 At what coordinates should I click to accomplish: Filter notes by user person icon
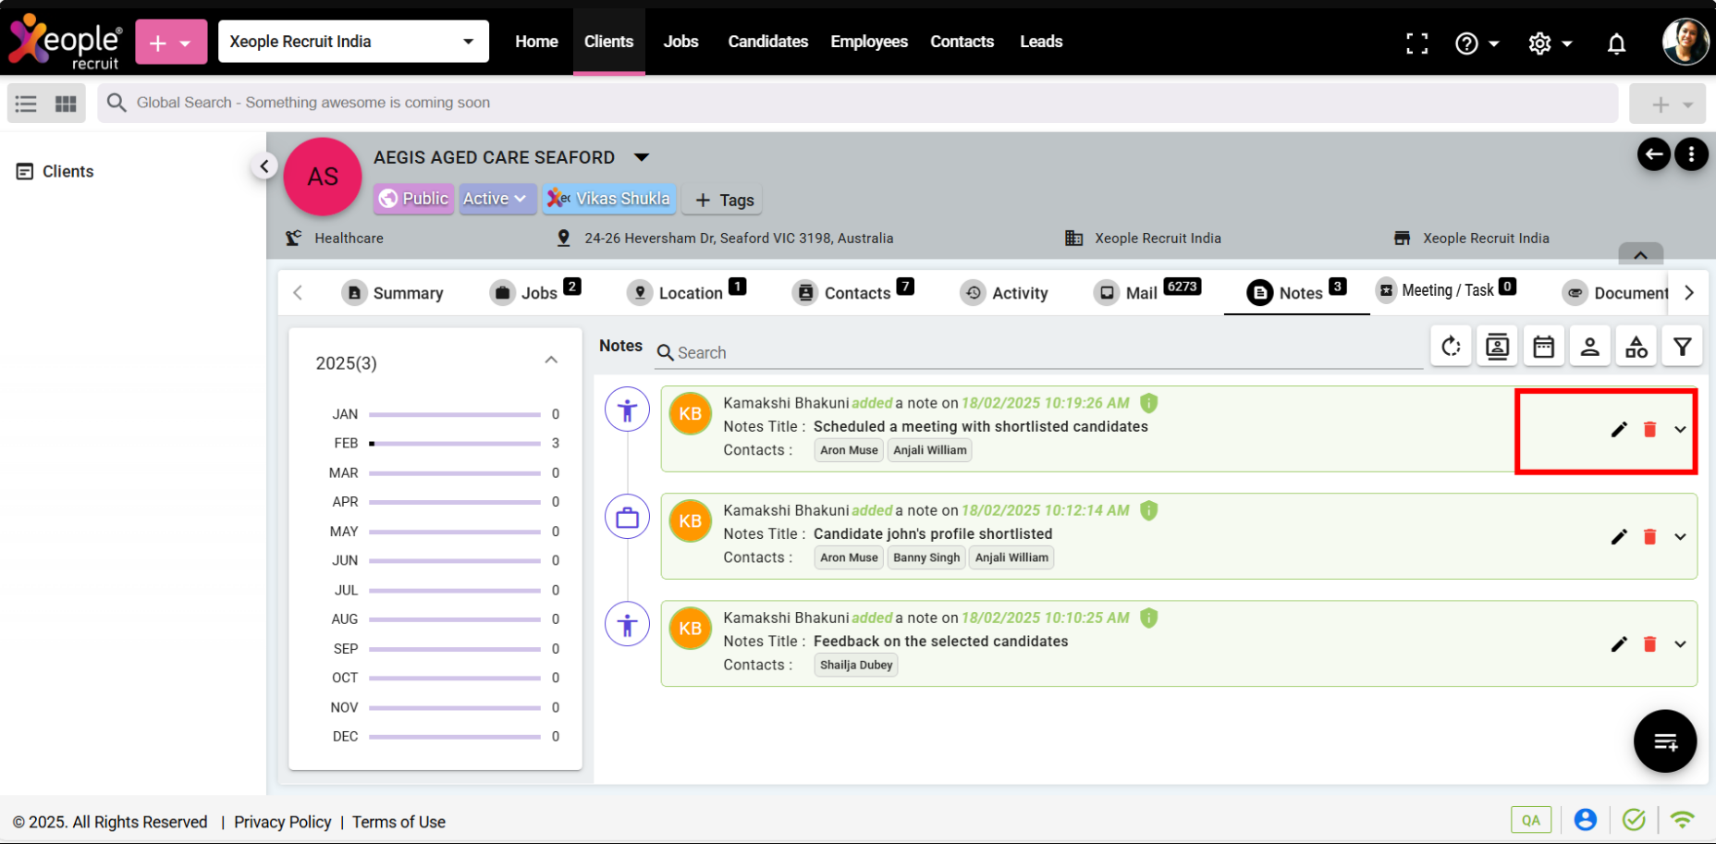click(1589, 347)
